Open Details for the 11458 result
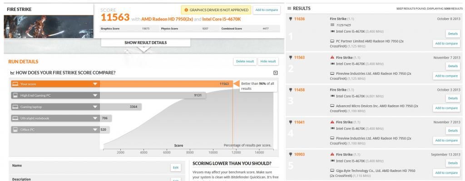Viewport: 465px width, 181px height. pyautogui.click(x=453, y=98)
